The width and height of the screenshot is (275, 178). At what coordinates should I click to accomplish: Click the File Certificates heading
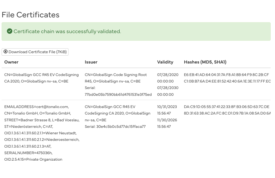point(31,15)
